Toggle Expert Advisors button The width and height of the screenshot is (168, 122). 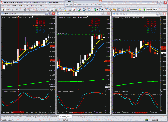coord(150,9)
